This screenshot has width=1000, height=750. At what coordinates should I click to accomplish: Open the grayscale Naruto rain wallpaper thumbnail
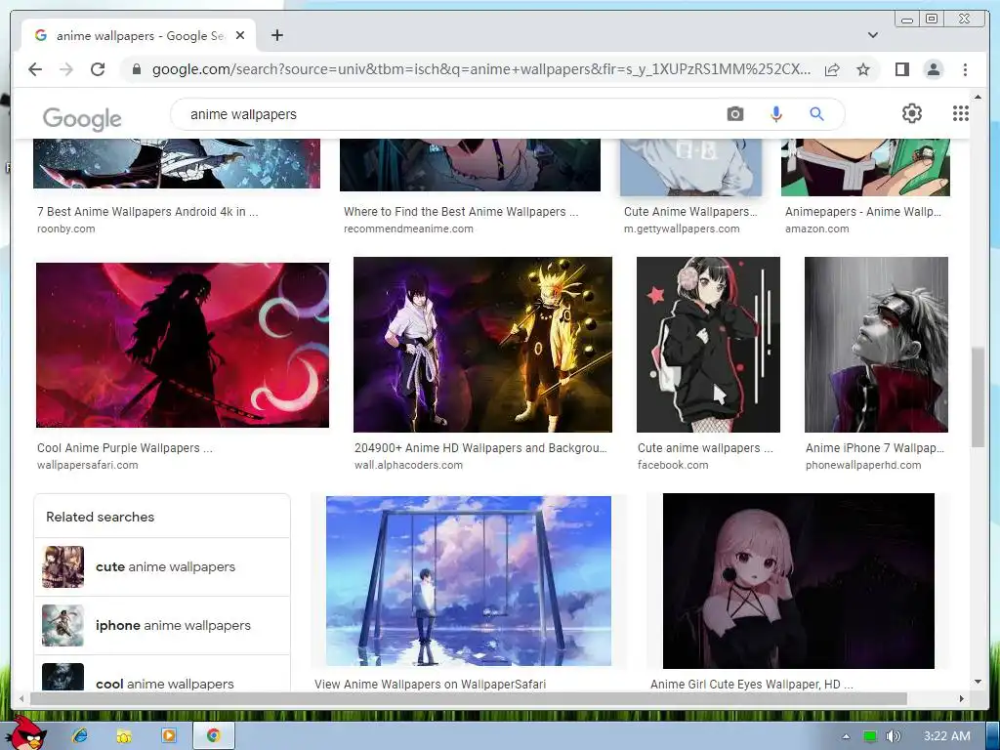point(876,345)
